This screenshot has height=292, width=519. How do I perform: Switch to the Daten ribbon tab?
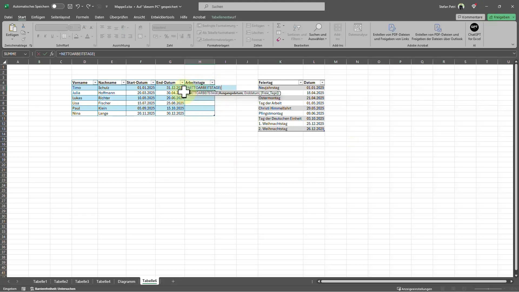click(x=99, y=17)
